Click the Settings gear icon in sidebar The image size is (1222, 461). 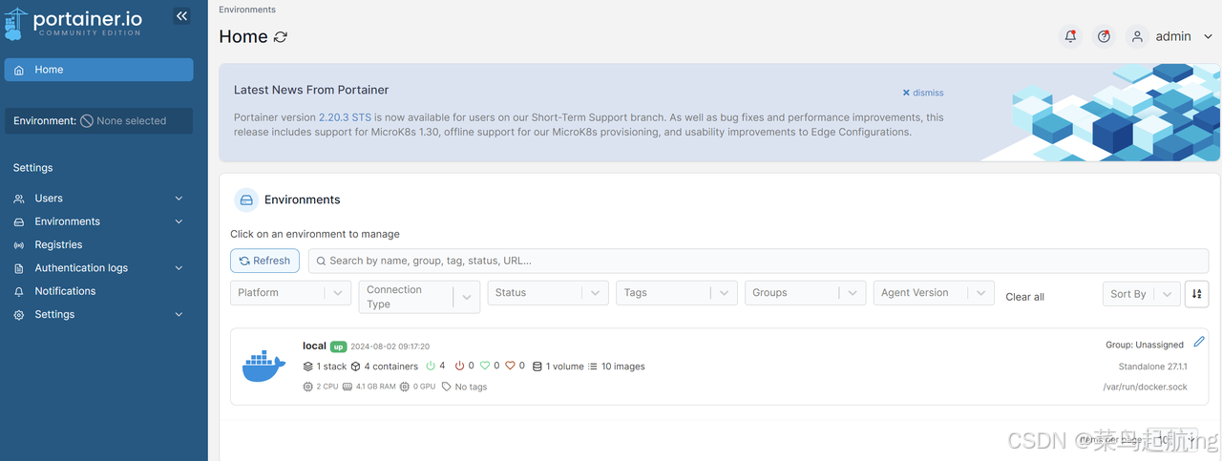point(19,315)
